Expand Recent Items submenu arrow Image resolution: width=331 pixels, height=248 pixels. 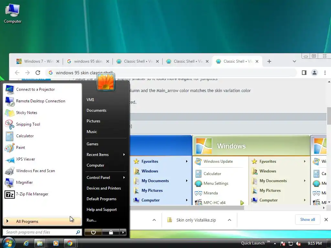(124, 155)
